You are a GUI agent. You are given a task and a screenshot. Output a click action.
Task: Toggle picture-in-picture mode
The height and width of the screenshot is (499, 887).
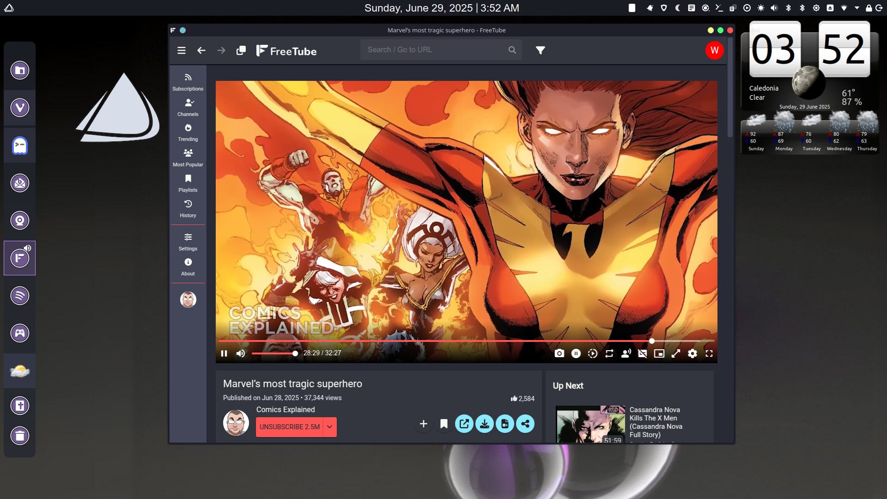point(659,353)
